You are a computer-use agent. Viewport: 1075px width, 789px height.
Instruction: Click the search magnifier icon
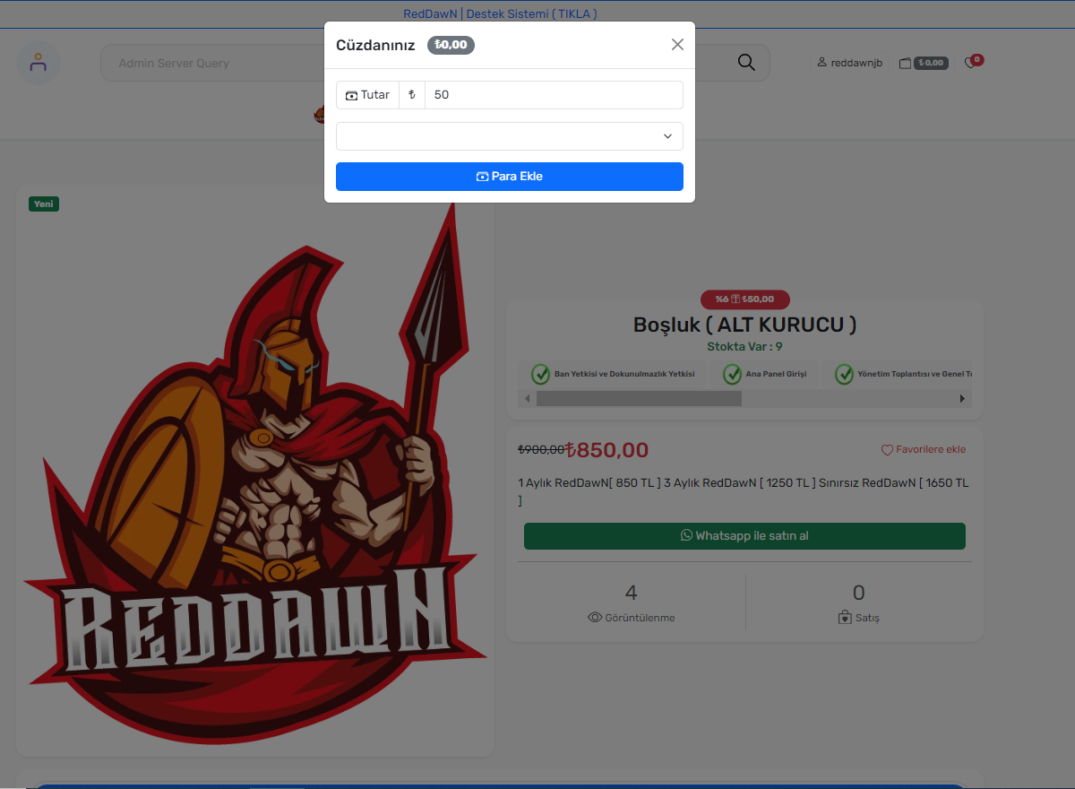(x=746, y=63)
